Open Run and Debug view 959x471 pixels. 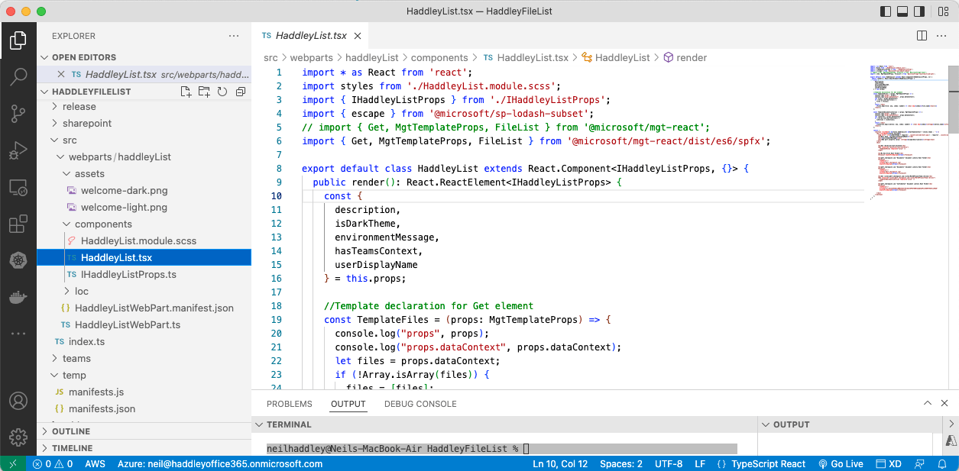(18, 150)
